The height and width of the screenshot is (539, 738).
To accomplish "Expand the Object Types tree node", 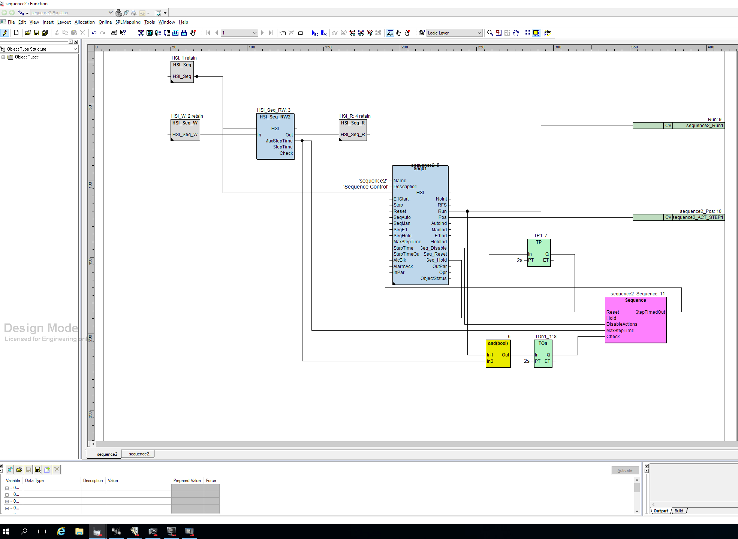I will tap(3, 57).
